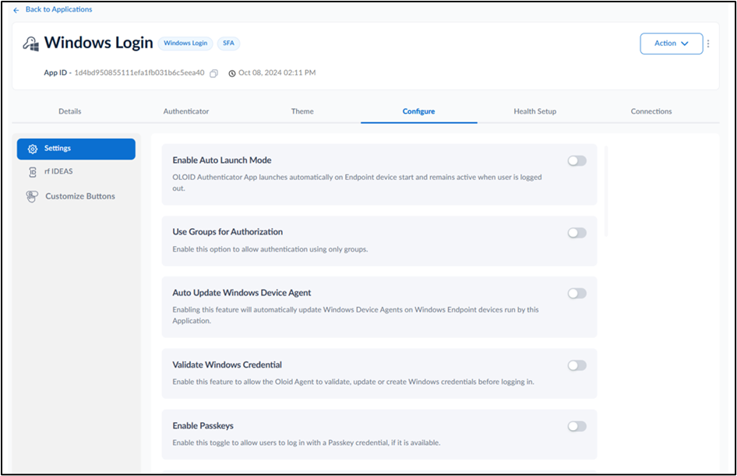Click the Enable Passkeys heading
The image size is (737, 476).
[203, 425]
